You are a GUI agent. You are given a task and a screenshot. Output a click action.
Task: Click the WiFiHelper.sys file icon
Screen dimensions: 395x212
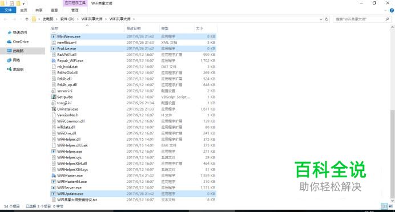[x=54, y=157]
